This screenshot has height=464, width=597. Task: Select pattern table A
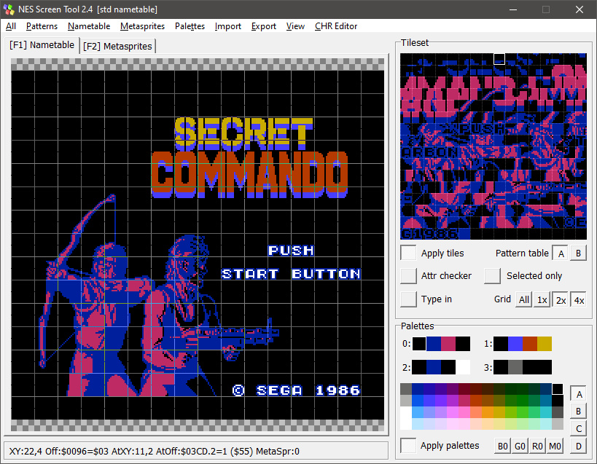tap(561, 253)
